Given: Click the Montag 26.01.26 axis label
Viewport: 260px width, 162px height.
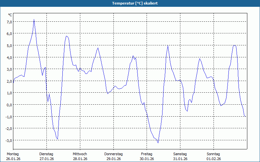Looking at the screenshot, I should [13, 156].
